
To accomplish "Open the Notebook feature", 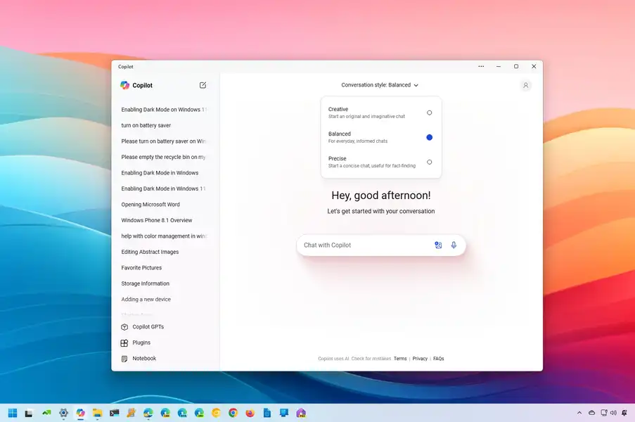I will pyautogui.click(x=144, y=358).
